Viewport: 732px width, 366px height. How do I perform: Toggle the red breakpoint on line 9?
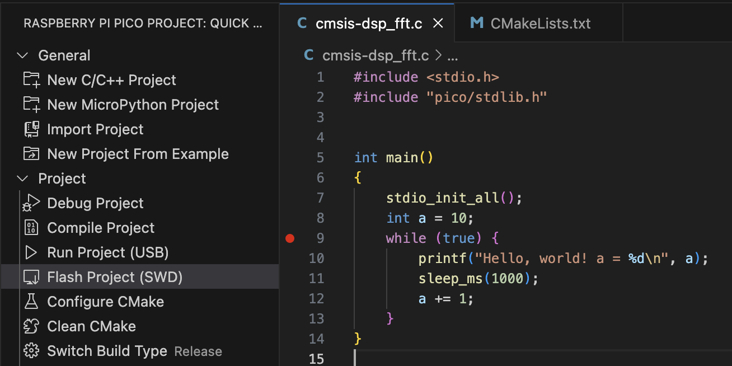[x=289, y=238]
